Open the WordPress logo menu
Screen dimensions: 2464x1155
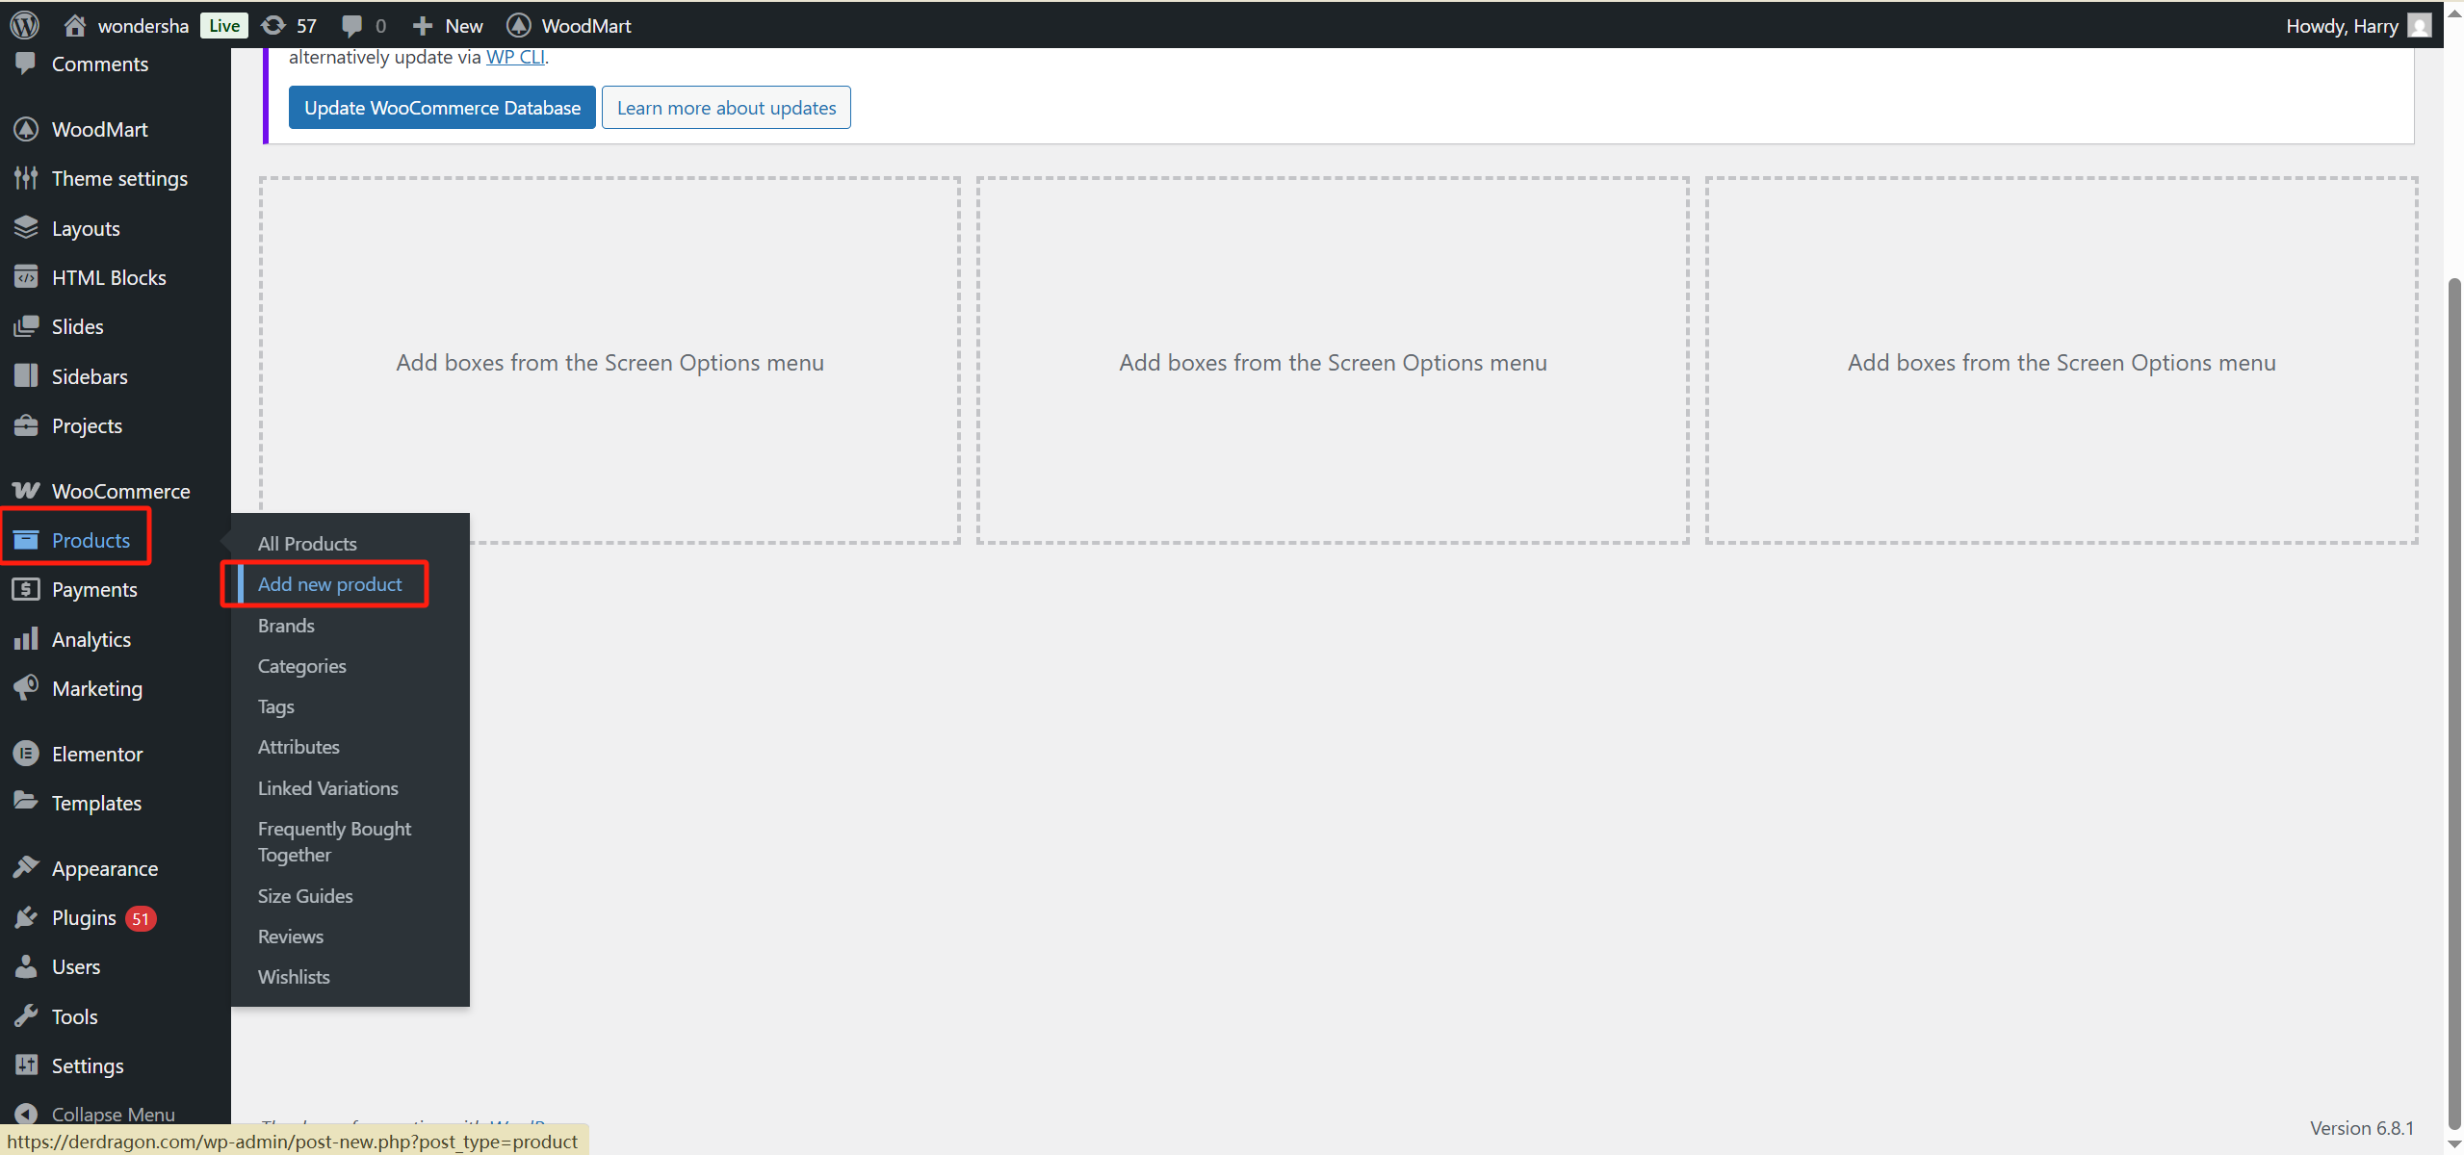tap(23, 25)
